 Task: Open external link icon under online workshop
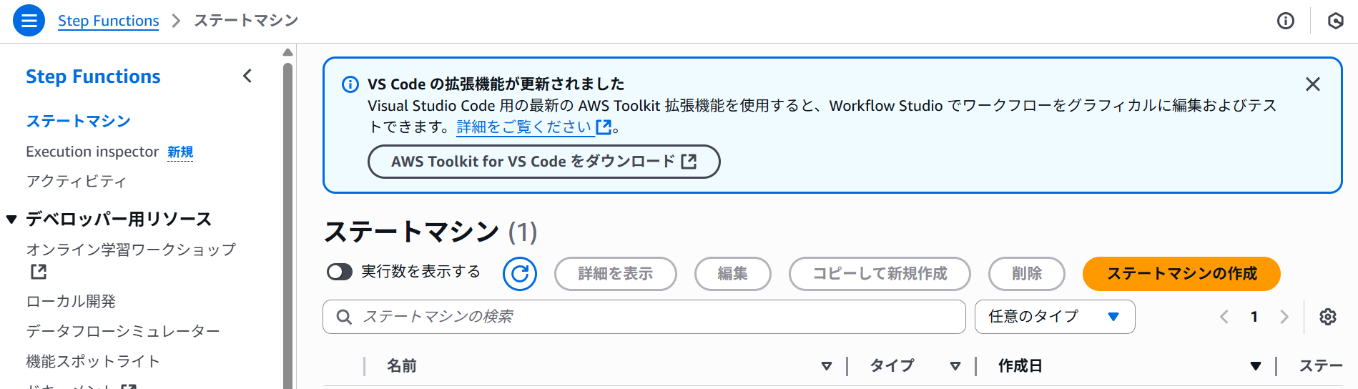[x=39, y=272]
